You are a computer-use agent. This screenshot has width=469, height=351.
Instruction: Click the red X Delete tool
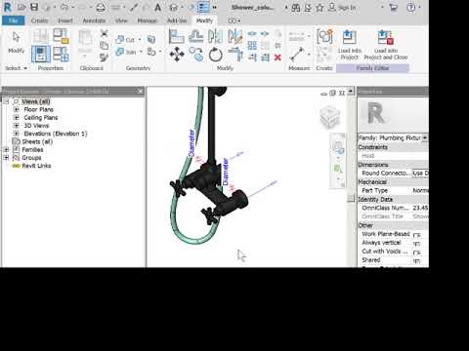[x=277, y=58]
